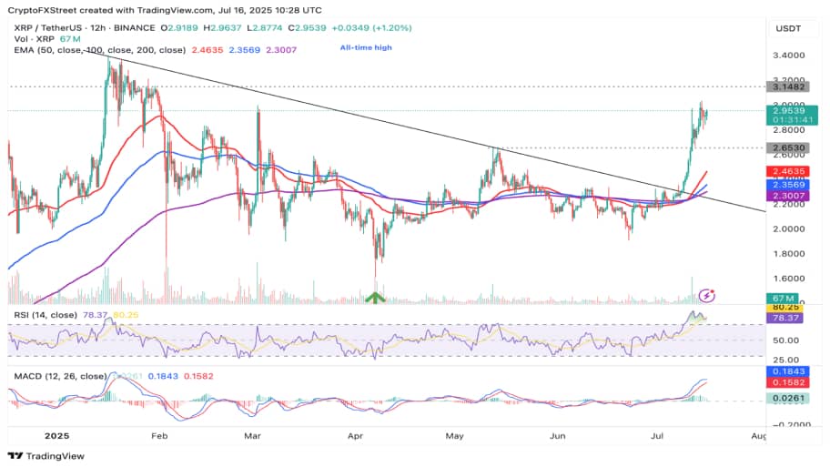Click the May label on the time axis

click(455, 436)
